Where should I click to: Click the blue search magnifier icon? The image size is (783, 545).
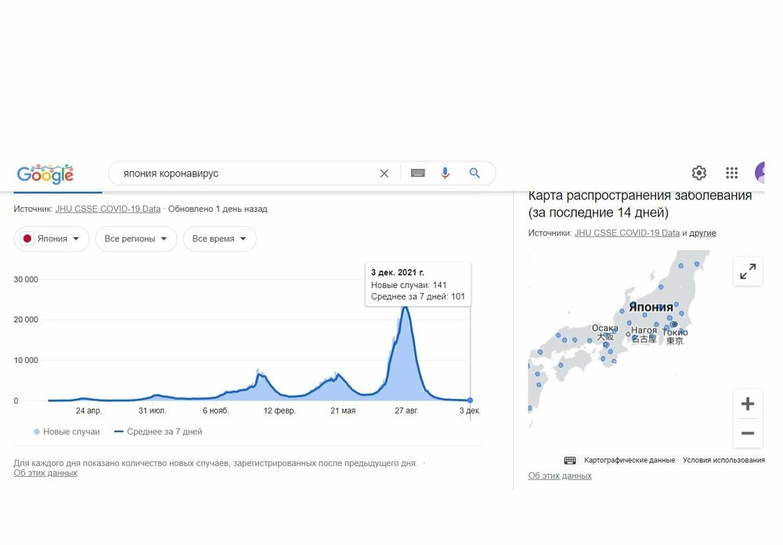click(474, 174)
